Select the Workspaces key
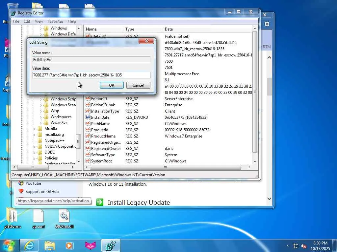 [x=61, y=117]
